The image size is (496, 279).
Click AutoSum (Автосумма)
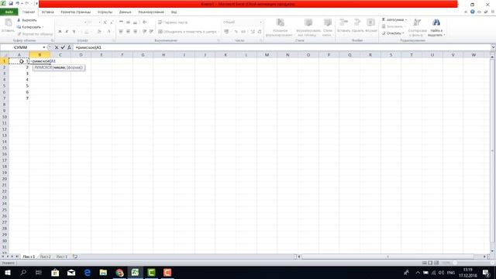point(394,20)
